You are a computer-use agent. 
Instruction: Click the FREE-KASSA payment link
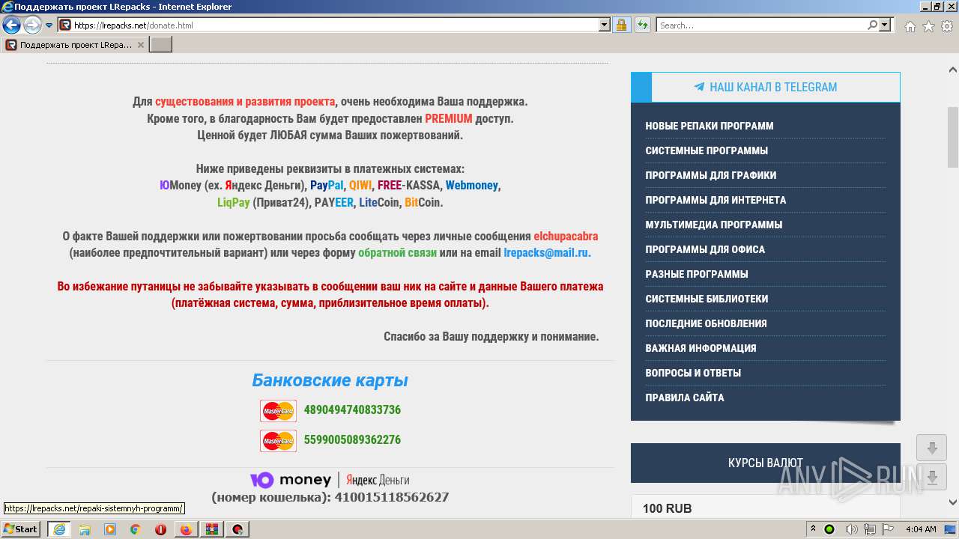tap(408, 185)
